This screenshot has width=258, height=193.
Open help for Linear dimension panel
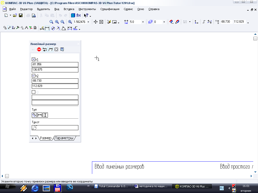point(62,50)
